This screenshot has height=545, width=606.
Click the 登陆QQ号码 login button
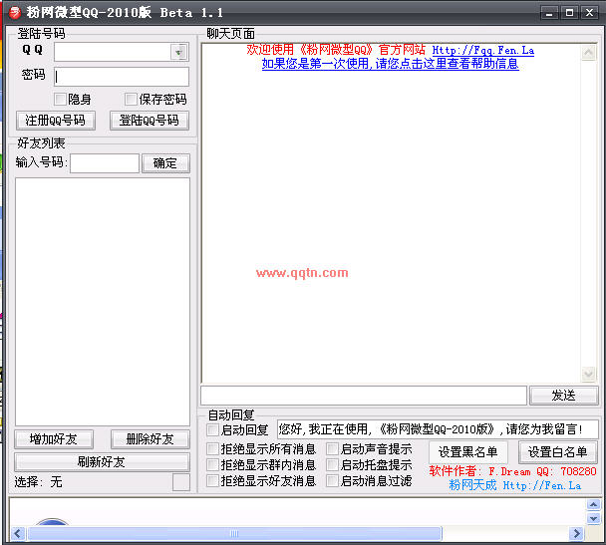click(x=150, y=121)
